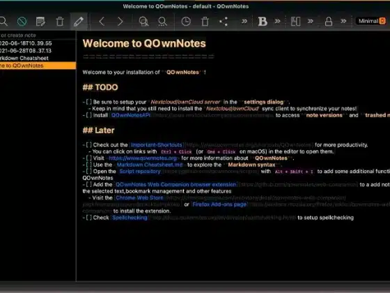This screenshot has width=390, height=293.
Task: Open the replace-text magnifier with dots icon
Action: click(162, 22)
